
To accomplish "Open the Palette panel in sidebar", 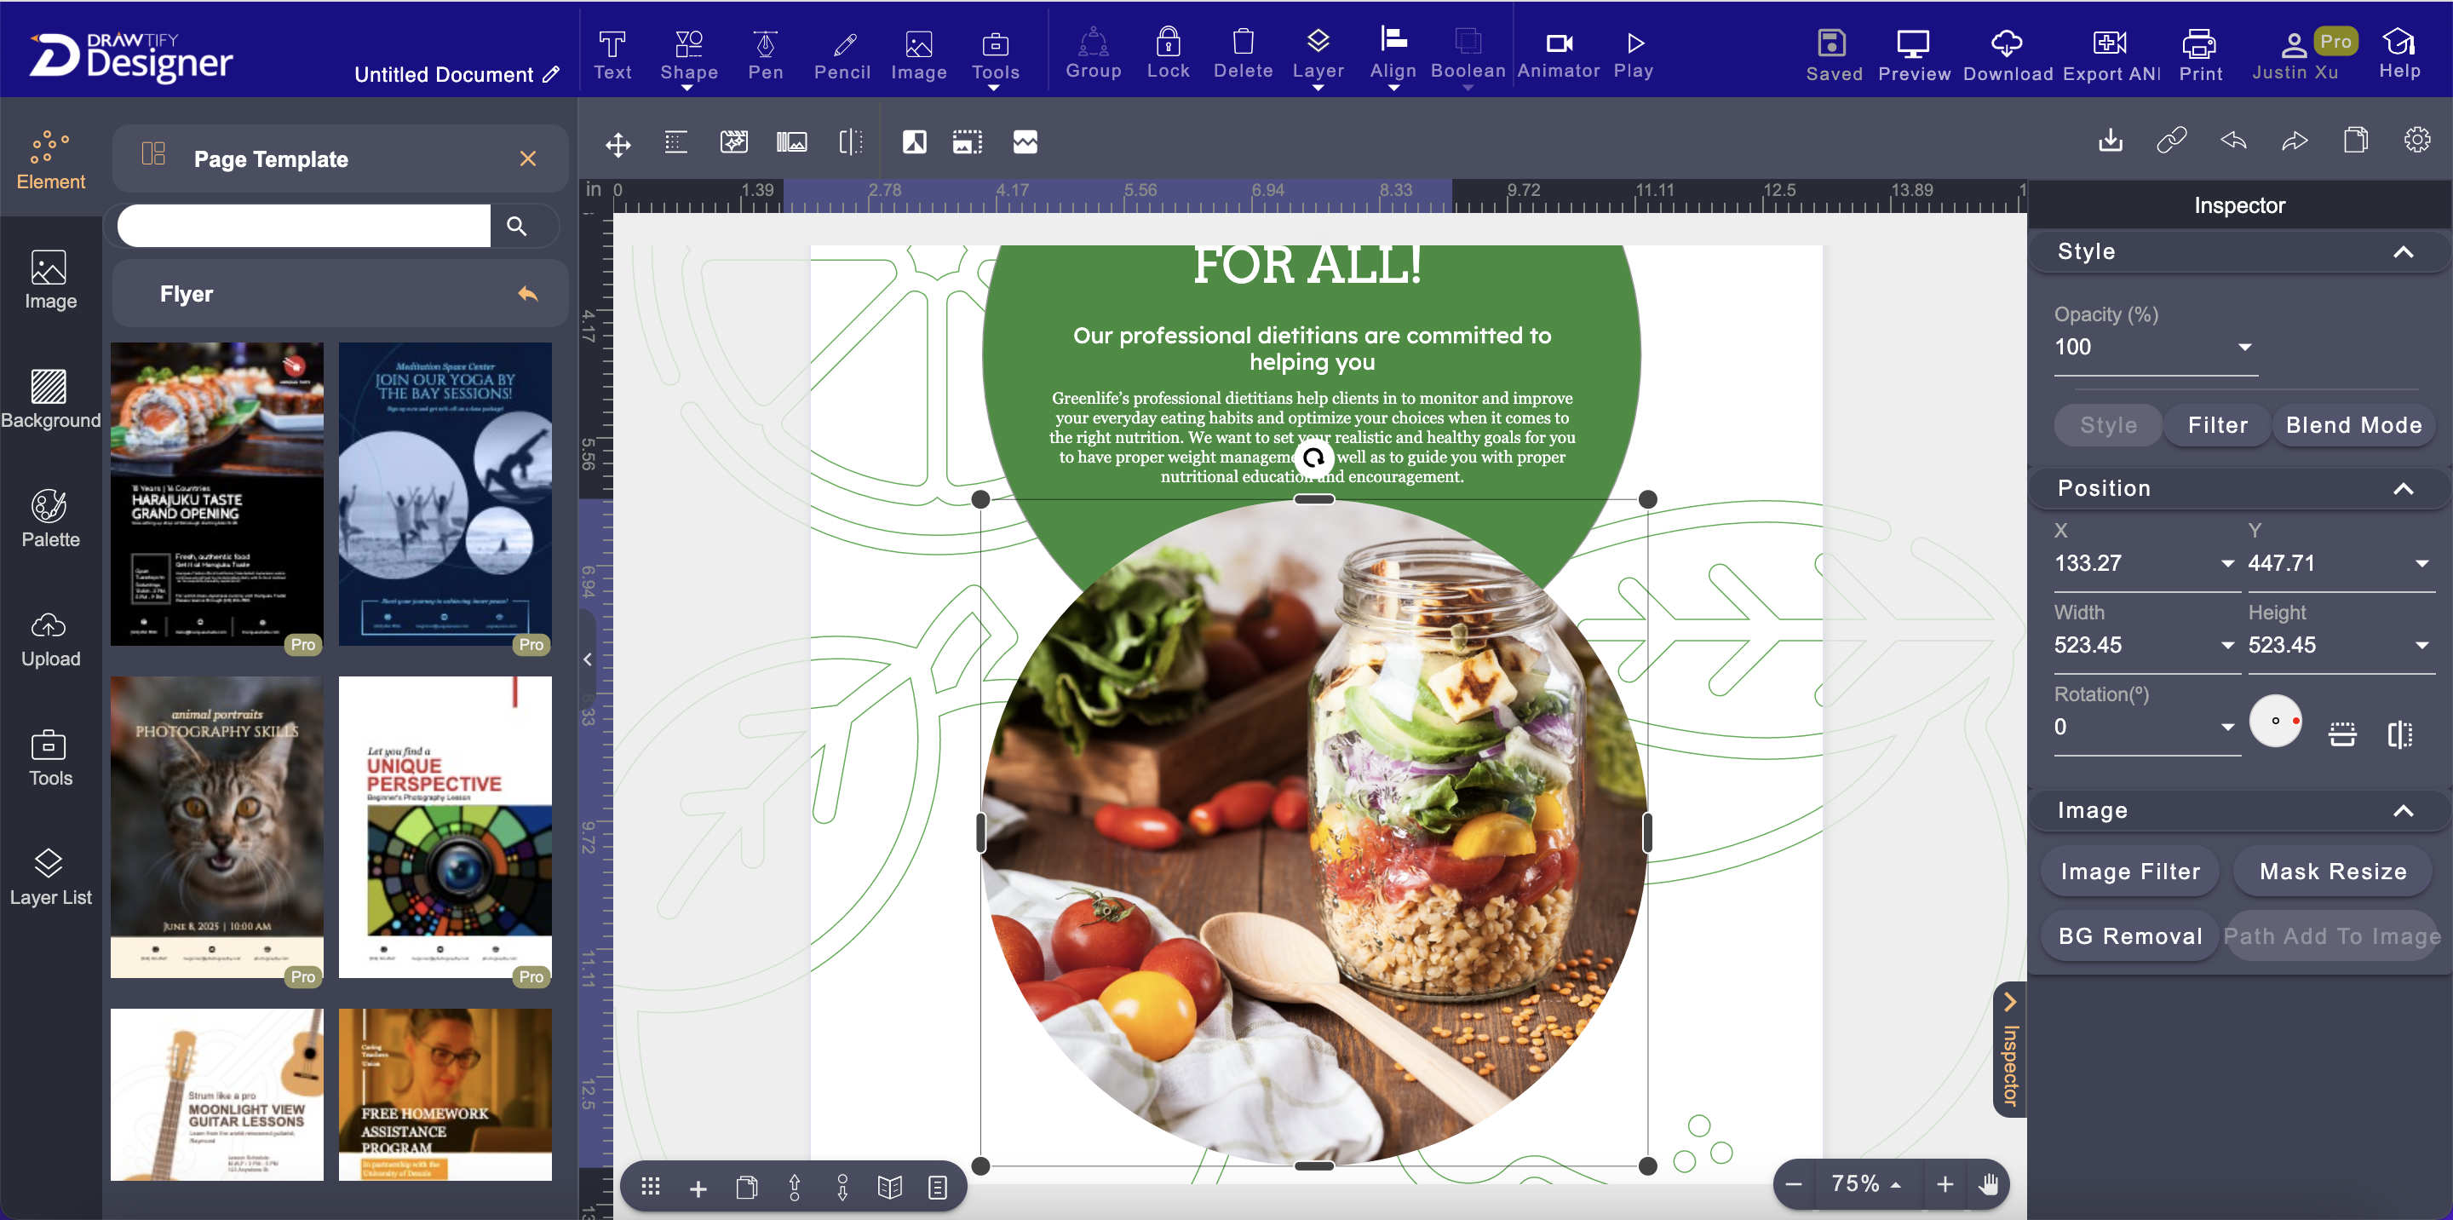I will click(49, 518).
